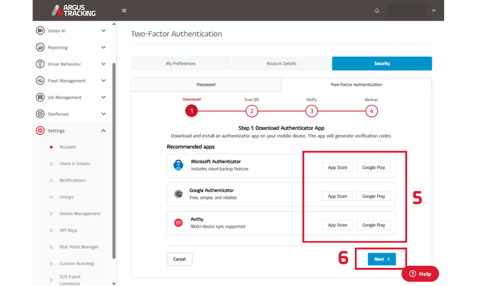Viewport: 477px width, 286px height.
Task: Click step 4 Backup circle
Action: tap(372, 111)
